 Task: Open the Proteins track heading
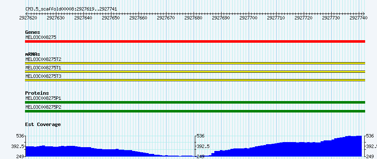click(37, 93)
